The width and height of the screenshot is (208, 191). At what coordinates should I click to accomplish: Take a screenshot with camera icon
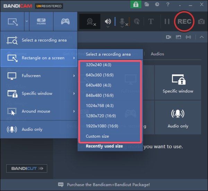(201, 21)
